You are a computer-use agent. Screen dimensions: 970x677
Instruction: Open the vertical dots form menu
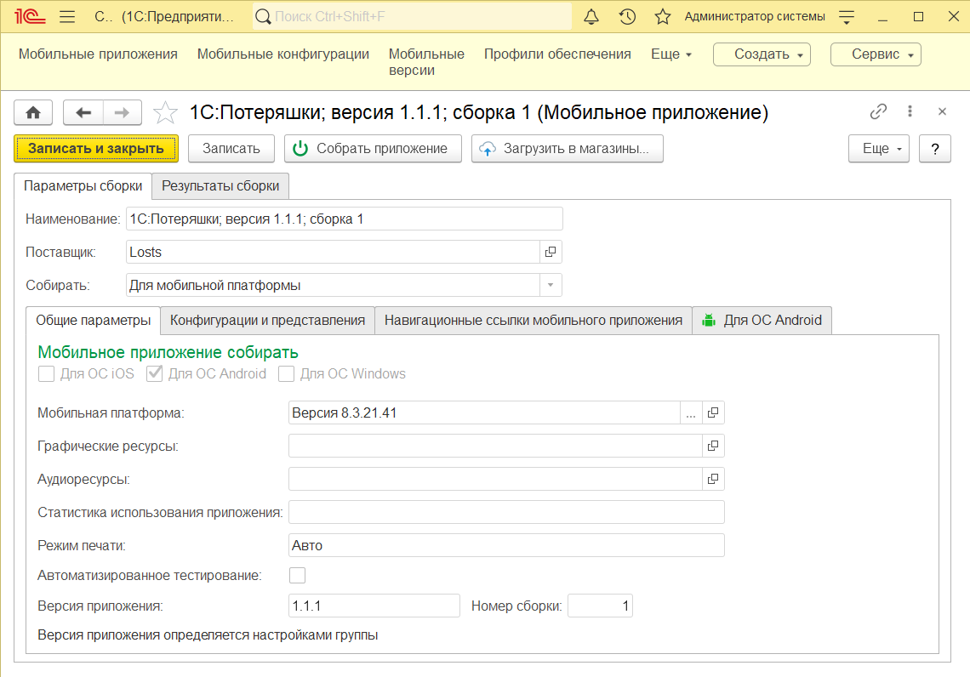910,111
